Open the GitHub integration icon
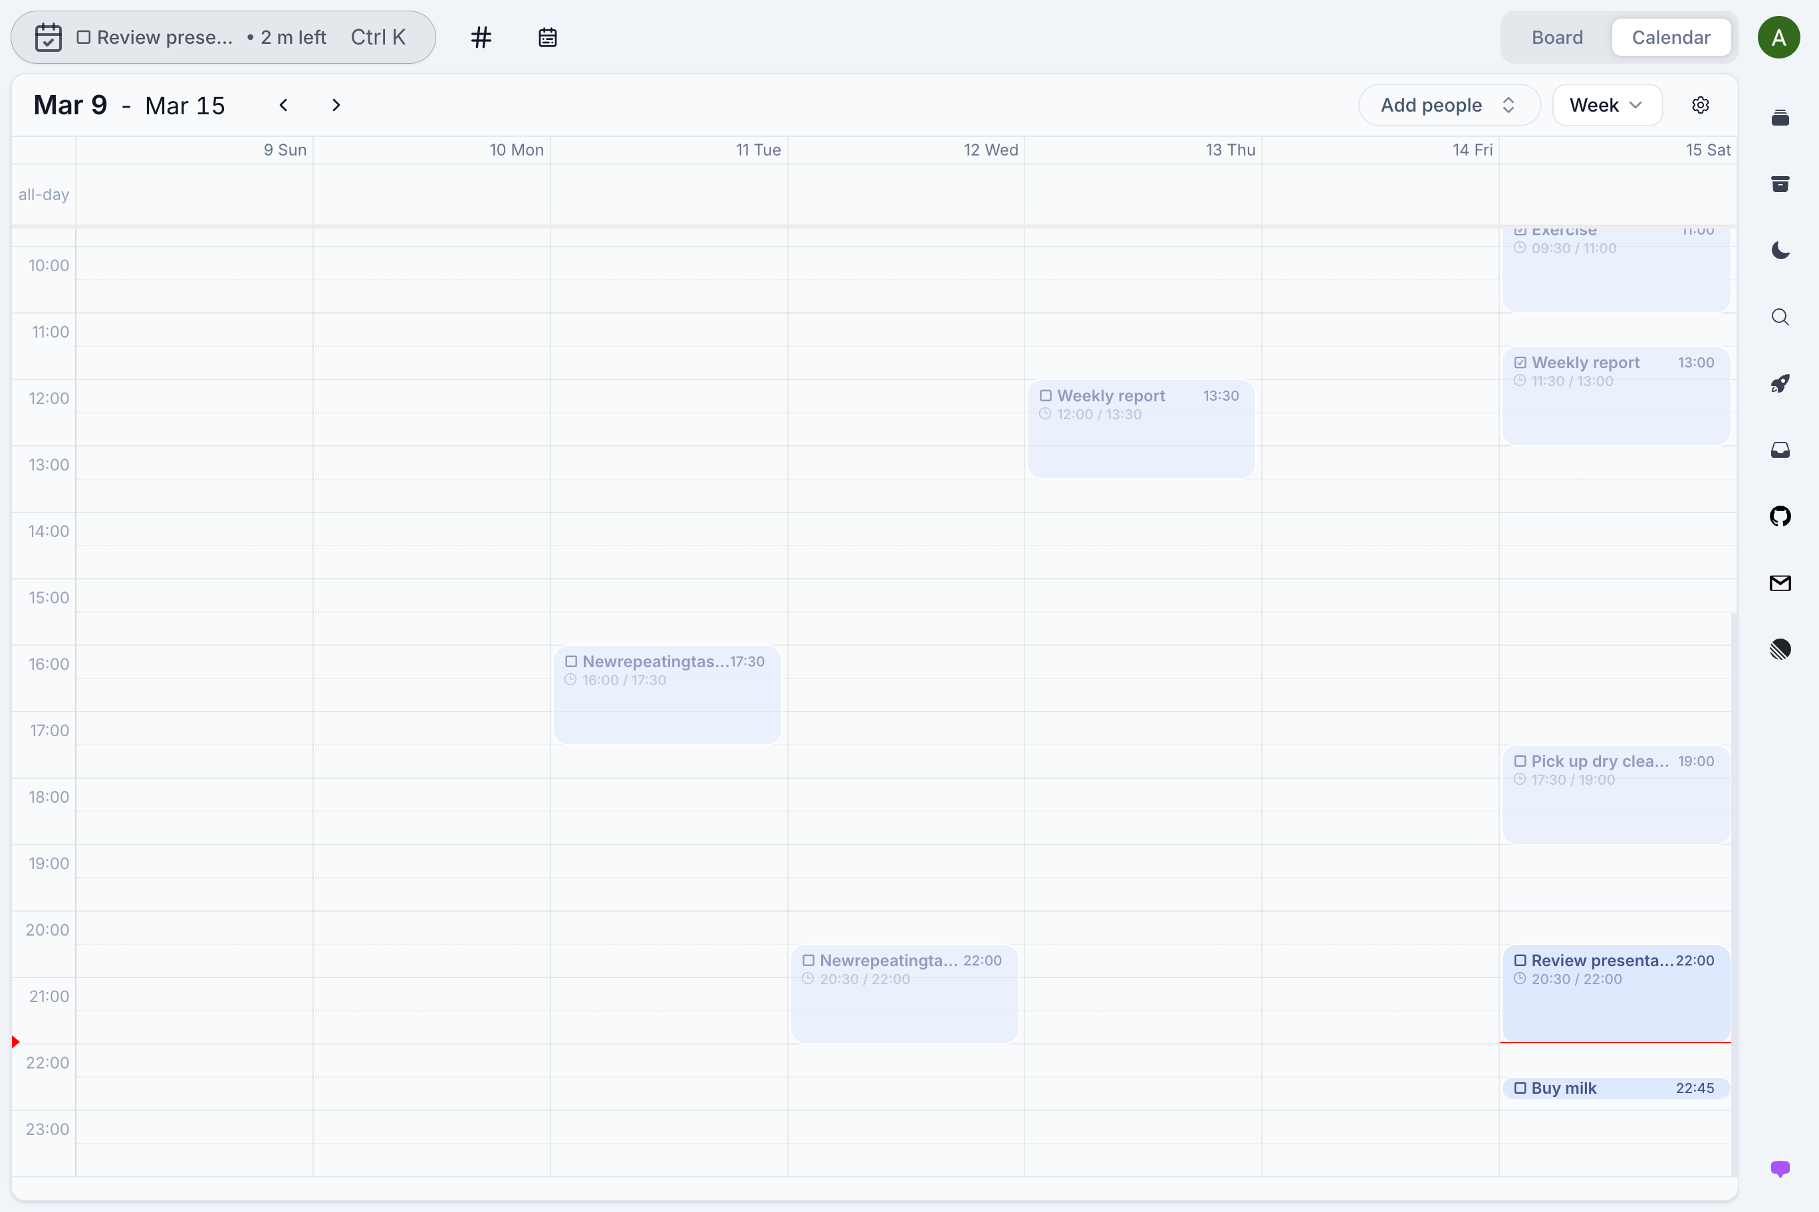This screenshot has height=1212, width=1819. tap(1780, 516)
